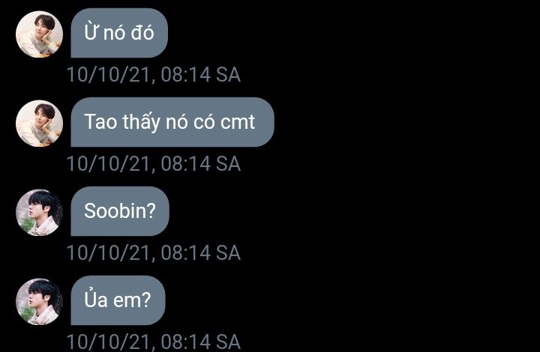Open avatar beside the "Ừ nó đó" message
Image resolution: width=540 pixels, height=352 pixels.
(x=39, y=34)
